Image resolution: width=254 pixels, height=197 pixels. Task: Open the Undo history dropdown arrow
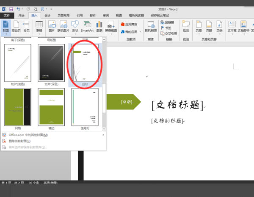pos(22,9)
